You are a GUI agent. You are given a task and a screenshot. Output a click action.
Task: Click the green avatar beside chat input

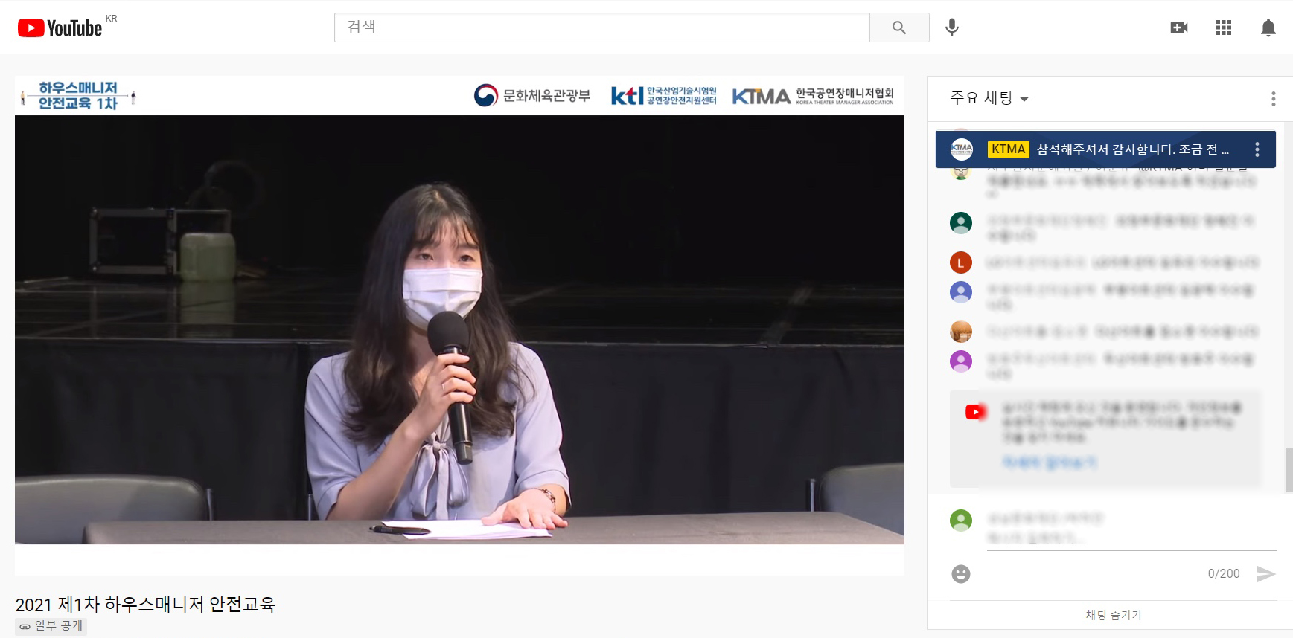point(961,521)
